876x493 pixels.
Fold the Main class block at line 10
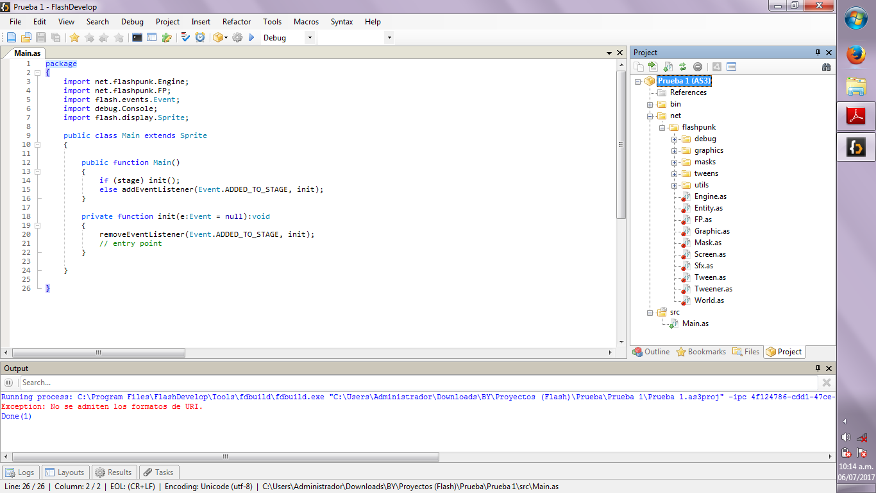point(38,144)
